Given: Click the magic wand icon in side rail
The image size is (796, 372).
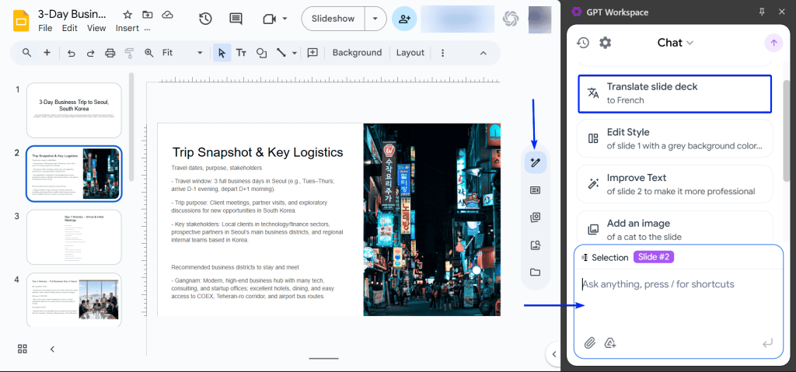Looking at the screenshot, I should (x=535, y=162).
